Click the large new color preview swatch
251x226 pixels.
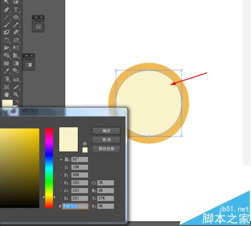point(68,139)
